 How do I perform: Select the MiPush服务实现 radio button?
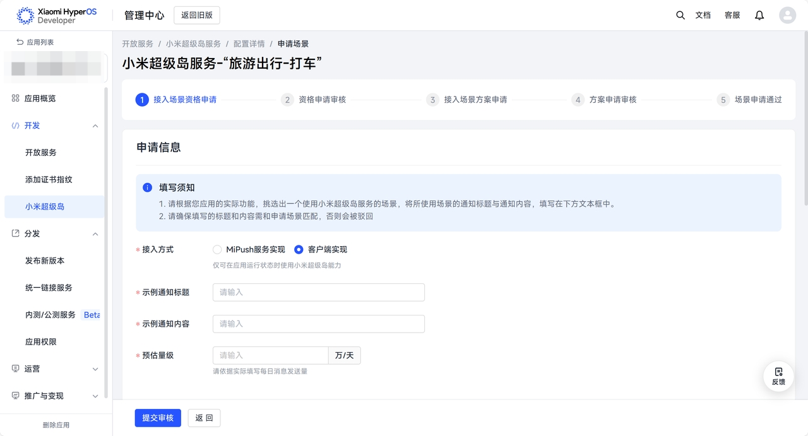pyautogui.click(x=217, y=249)
